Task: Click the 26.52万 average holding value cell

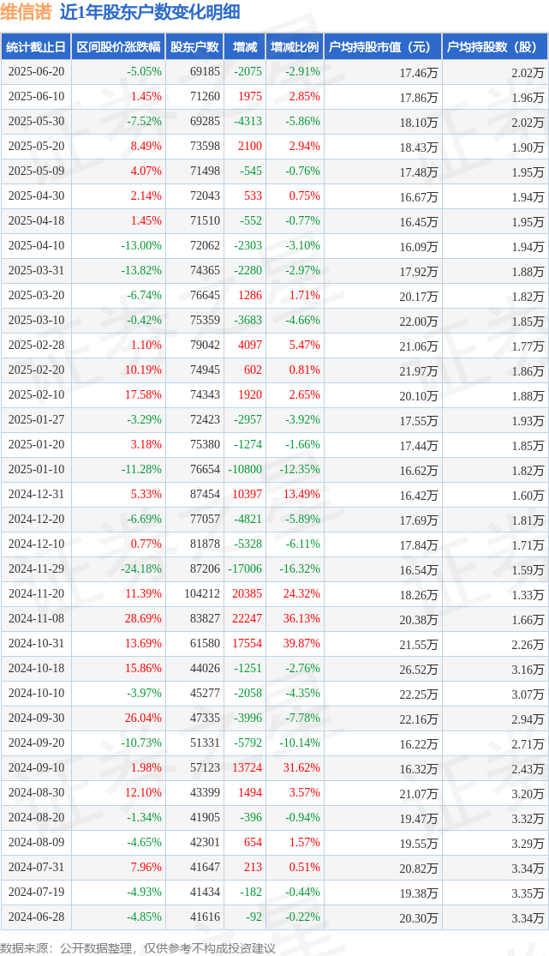Action: [x=419, y=669]
